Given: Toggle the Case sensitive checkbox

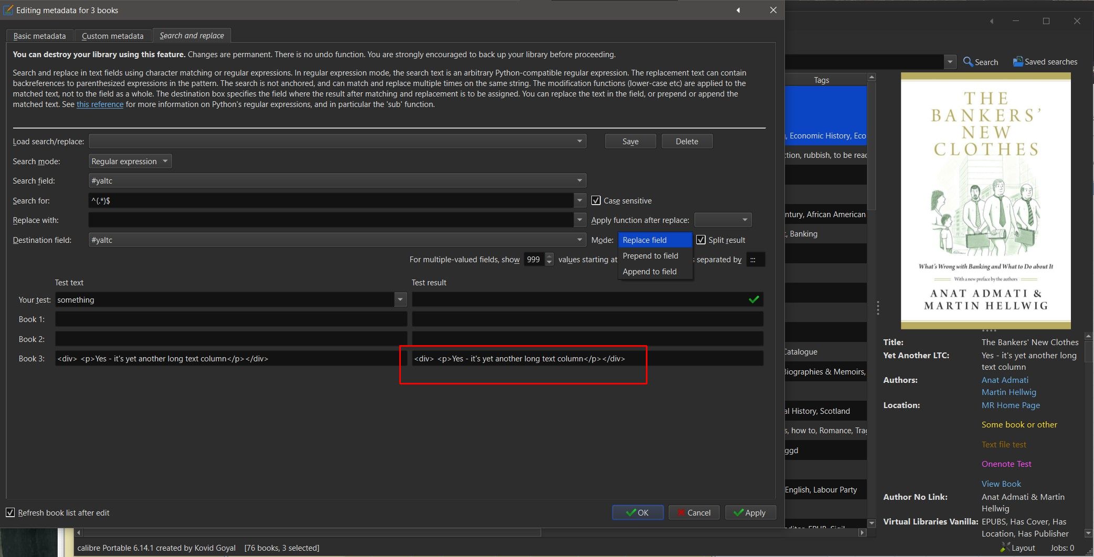Looking at the screenshot, I should [x=596, y=200].
